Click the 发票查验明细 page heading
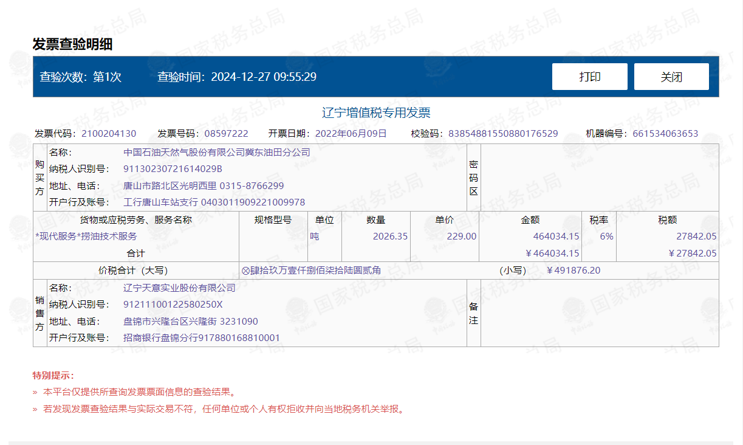Screen dimensions: 743x445 point(72,44)
